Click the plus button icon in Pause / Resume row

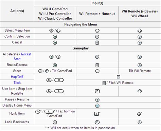click(97, 100)
